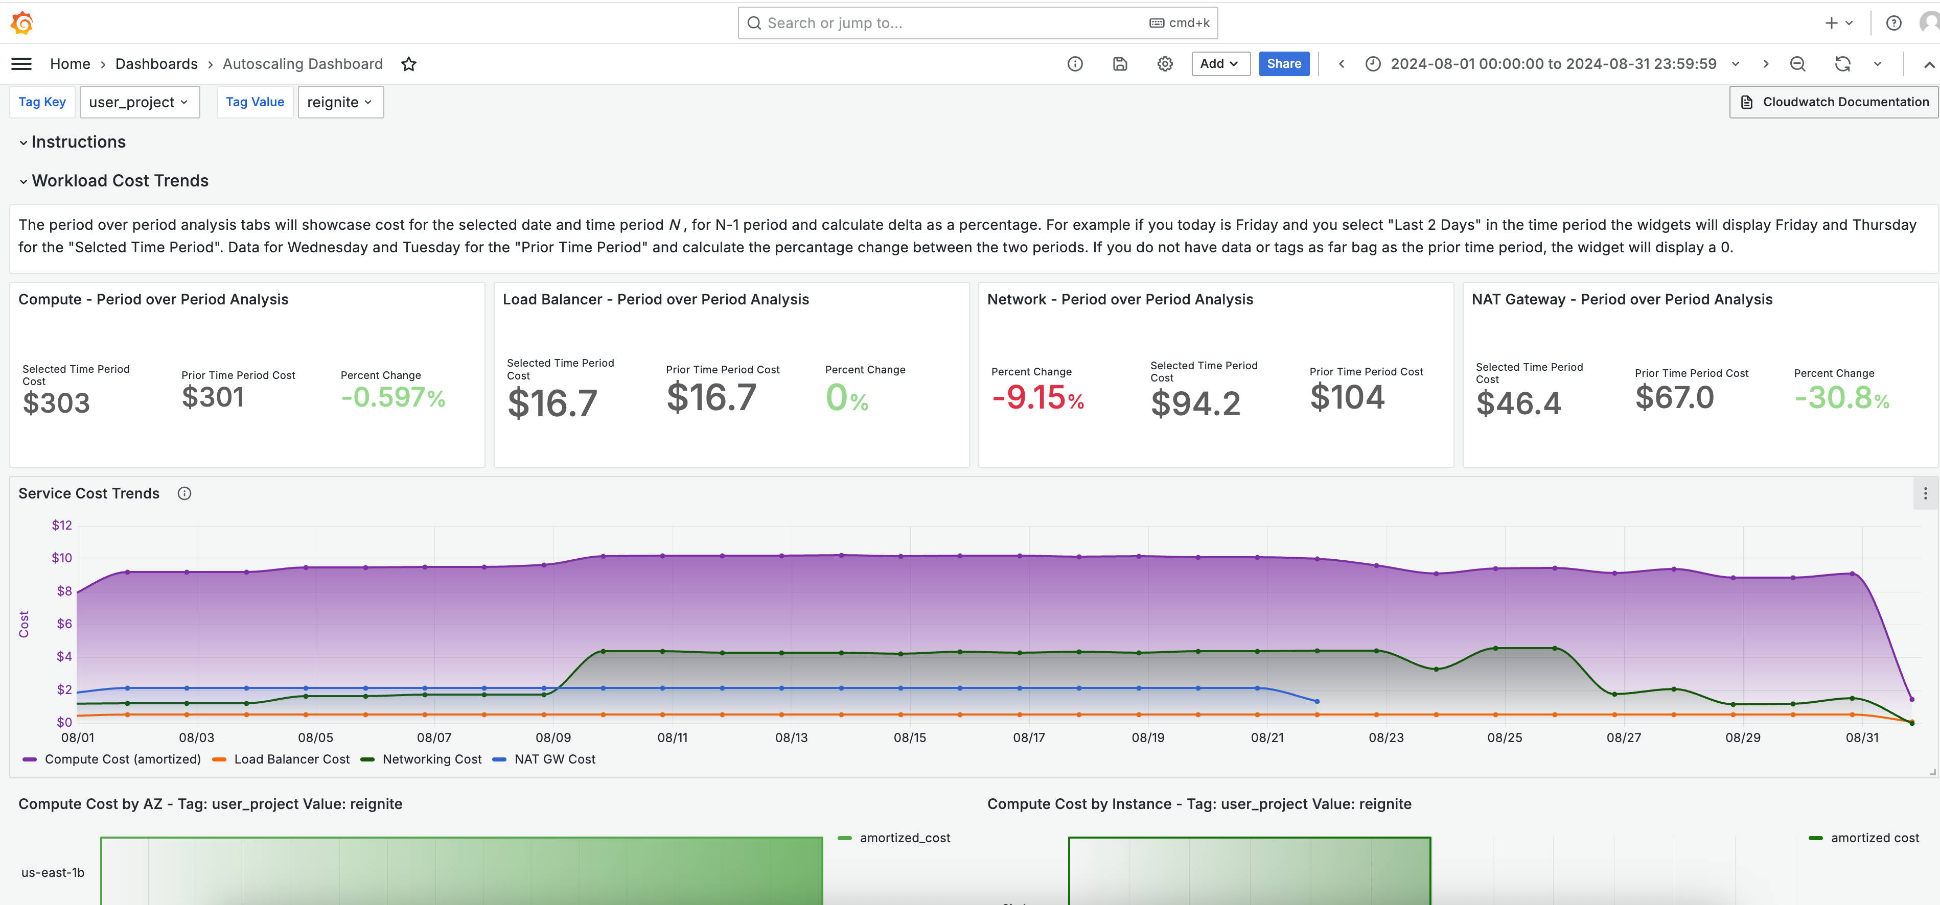Viewport: 1940px width, 905px height.
Task: Open the reignite Tag Value dropdown
Action: [340, 102]
